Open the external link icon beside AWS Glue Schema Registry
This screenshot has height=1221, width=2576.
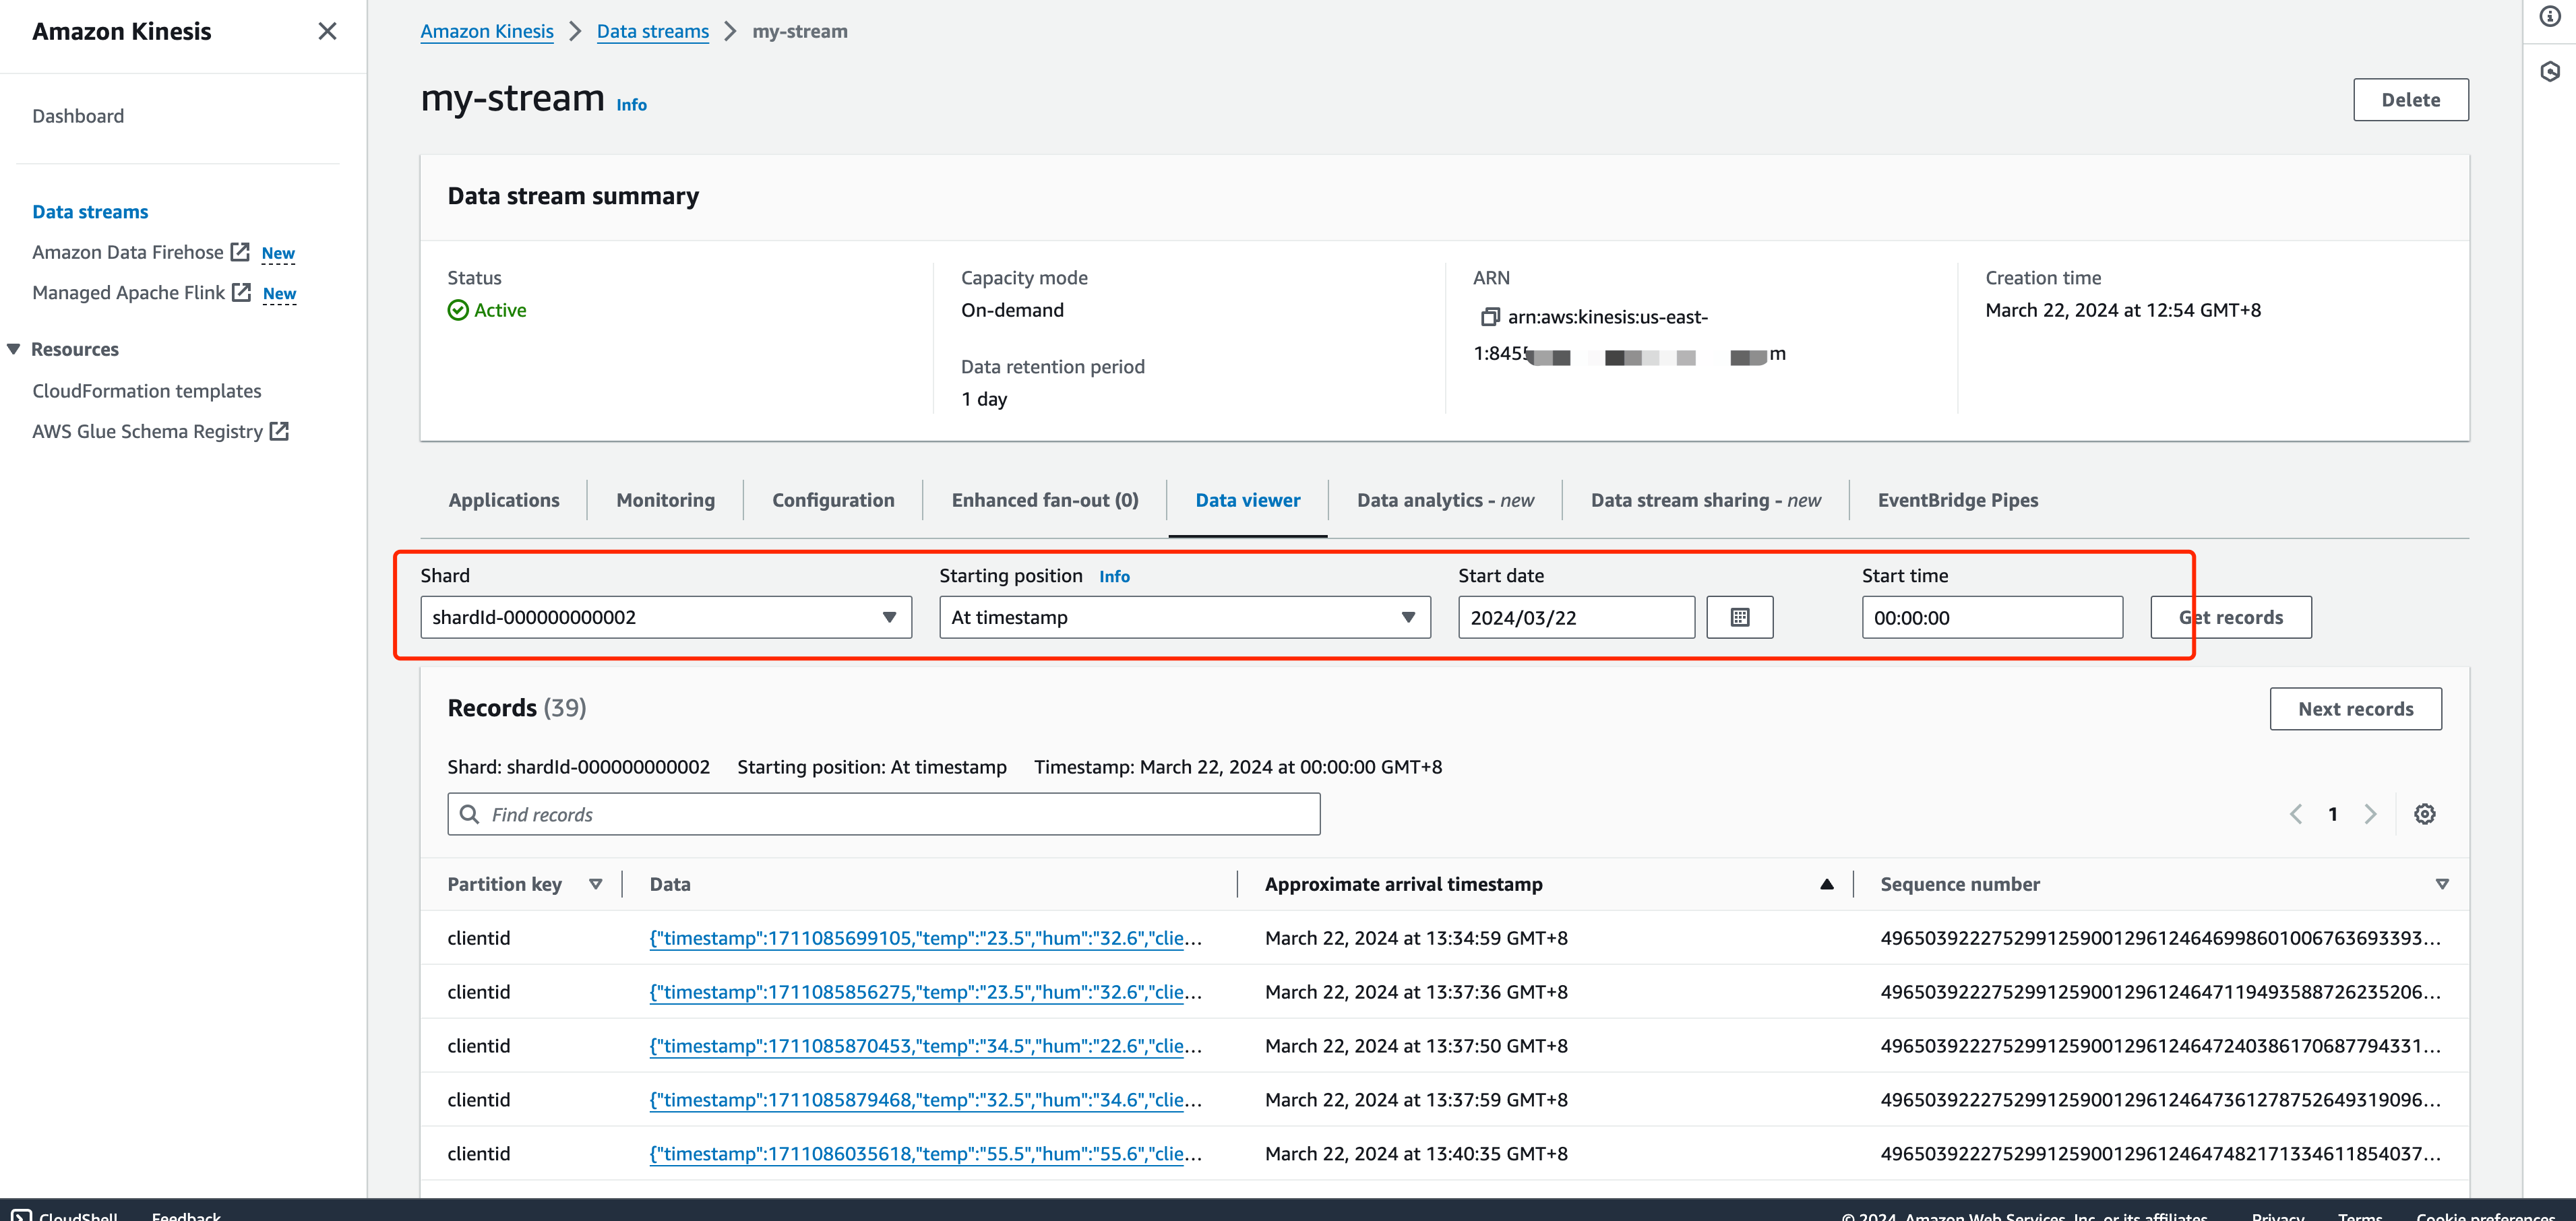point(280,431)
